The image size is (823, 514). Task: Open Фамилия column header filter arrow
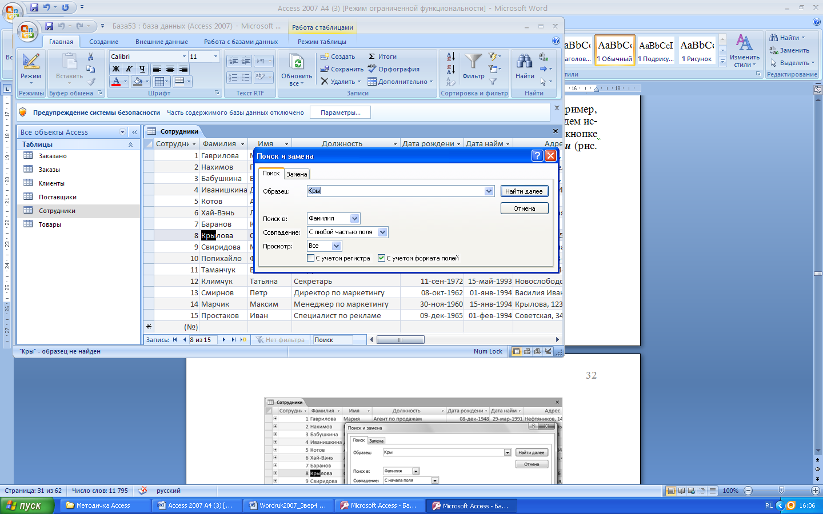point(242,144)
